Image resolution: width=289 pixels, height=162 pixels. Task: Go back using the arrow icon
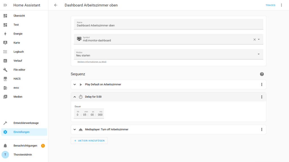point(56,5)
